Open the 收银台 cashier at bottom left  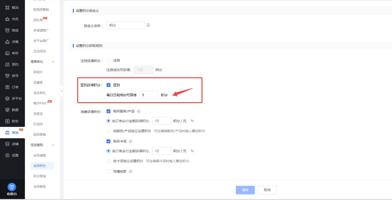click(12, 189)
